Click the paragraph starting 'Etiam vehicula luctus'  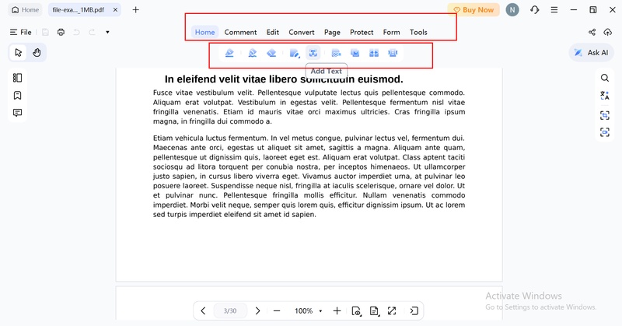309,177
